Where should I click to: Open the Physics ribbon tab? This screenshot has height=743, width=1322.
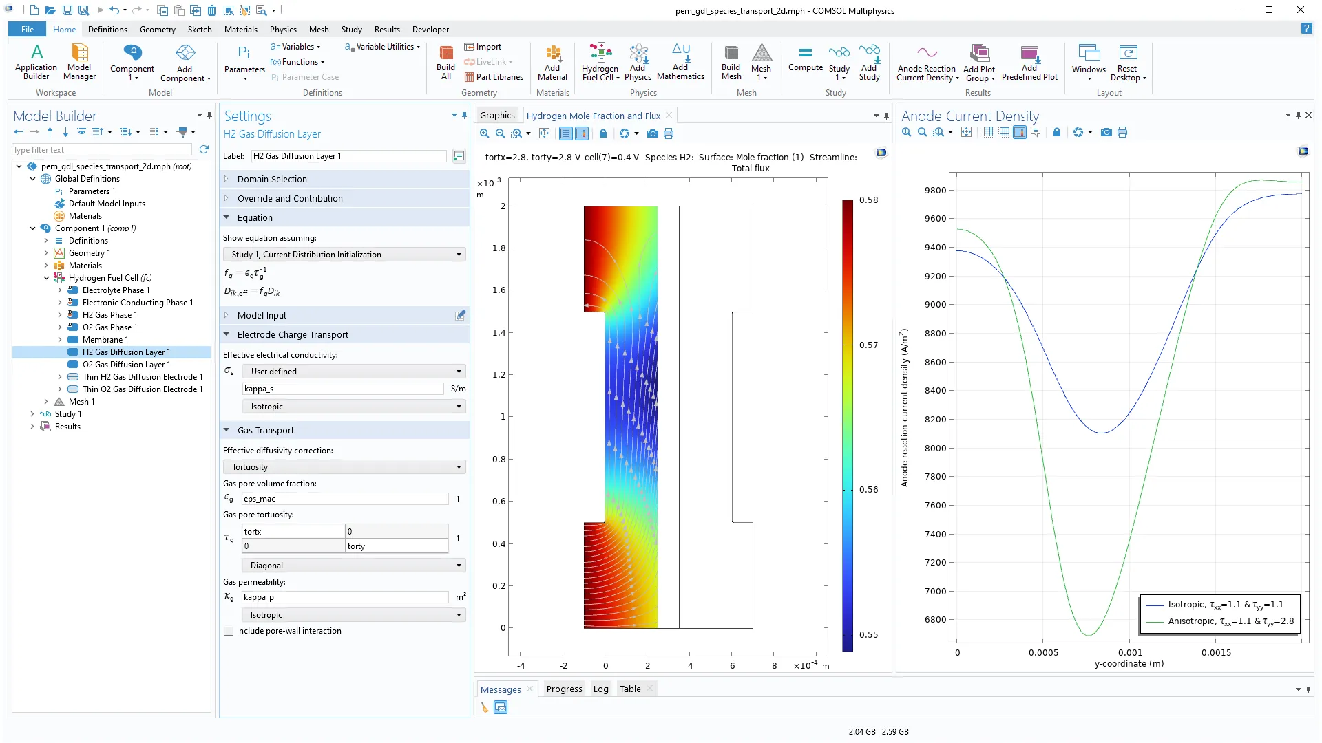(x=282, y=30)
